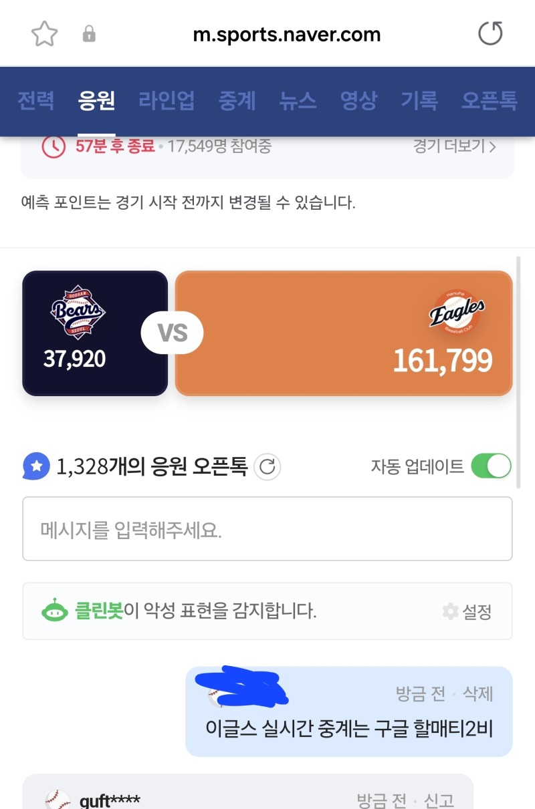Viewport: 535px width, 809px height.
Task: Toggle 자동 업데이트 switch off
Action: 491,466
